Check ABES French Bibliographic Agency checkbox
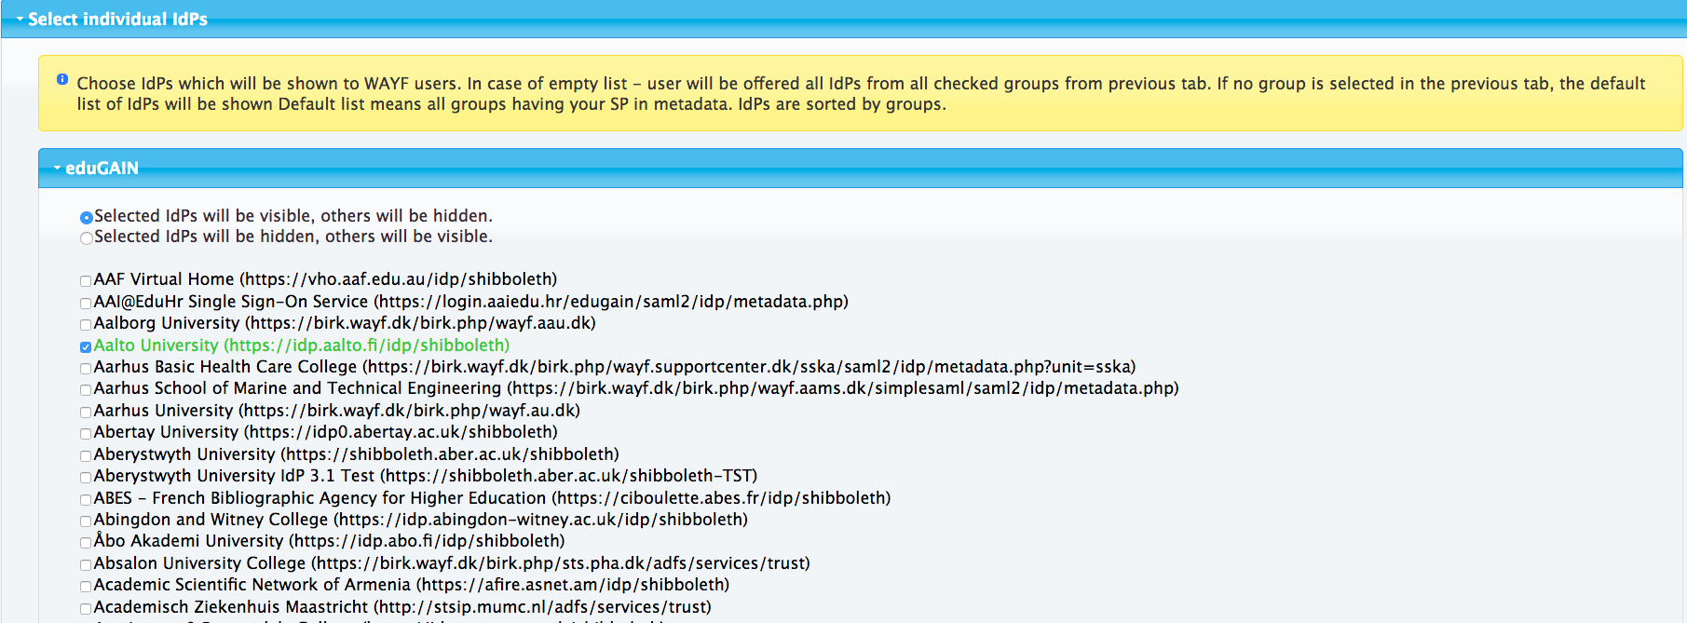Screen dimensions: 1687x623 (86, 500)
